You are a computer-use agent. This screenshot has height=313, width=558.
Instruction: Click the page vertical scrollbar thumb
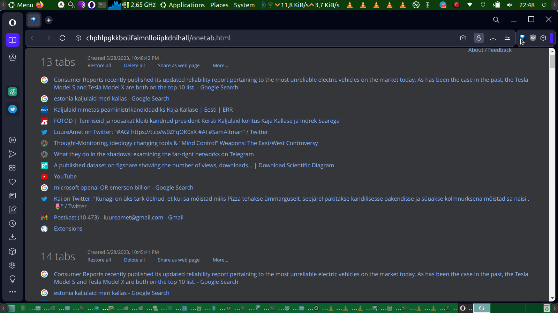552,61
